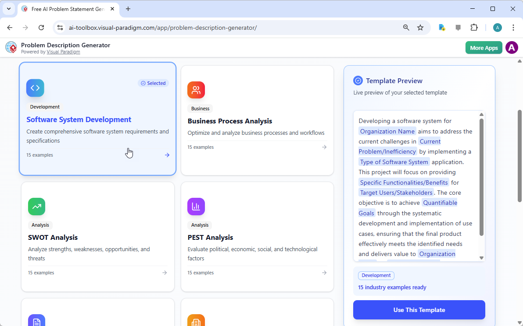The width and height of the screenshot is (523, 326).
Task: Open Chrome's three-dot menu
Action: click(x=513, y=27)
